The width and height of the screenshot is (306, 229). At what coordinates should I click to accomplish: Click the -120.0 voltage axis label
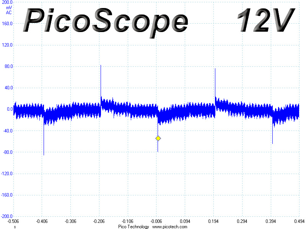[x=7, y=174]
